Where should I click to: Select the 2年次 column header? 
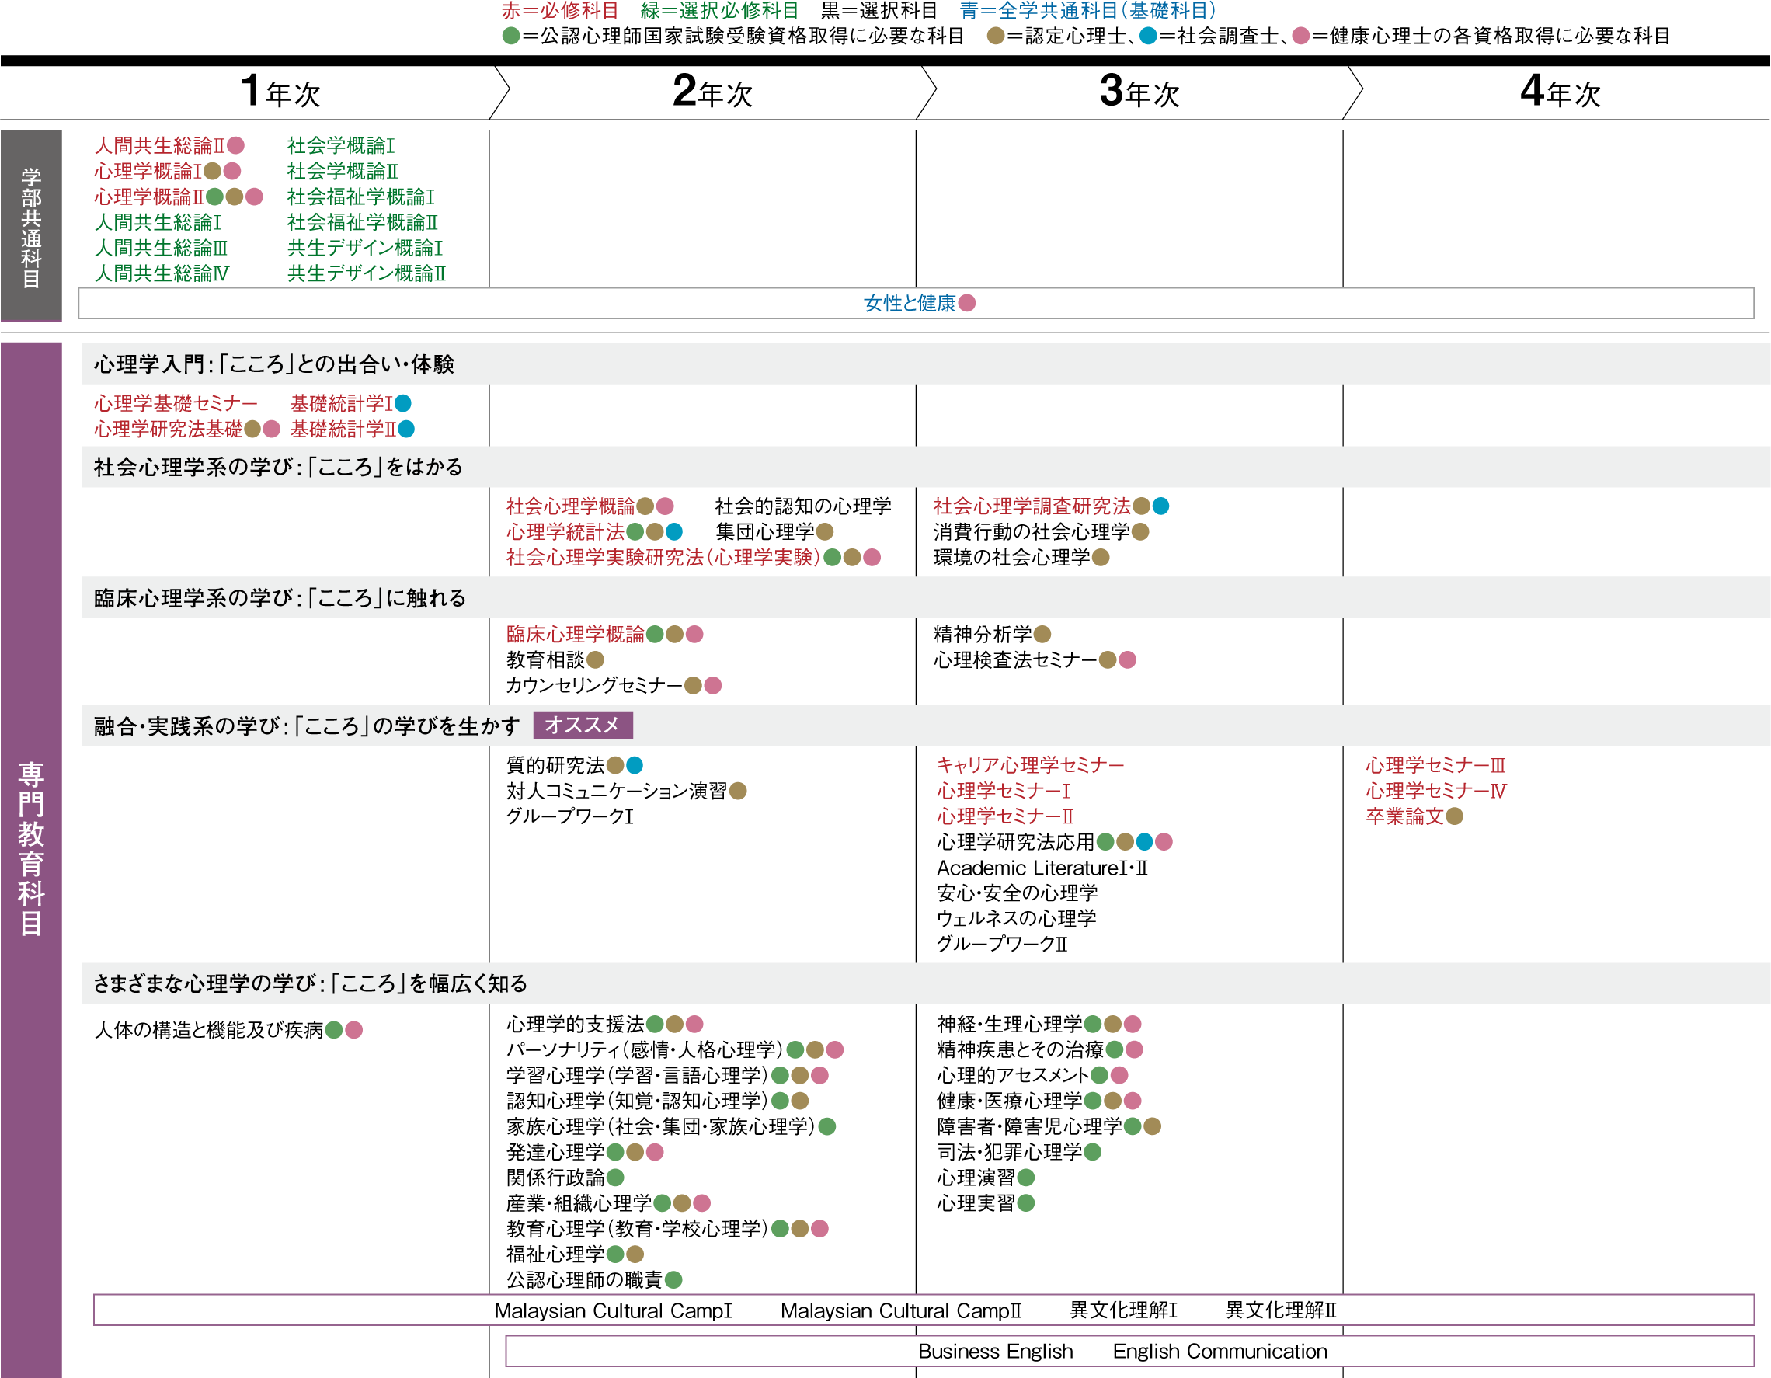(x=713, y=92)
